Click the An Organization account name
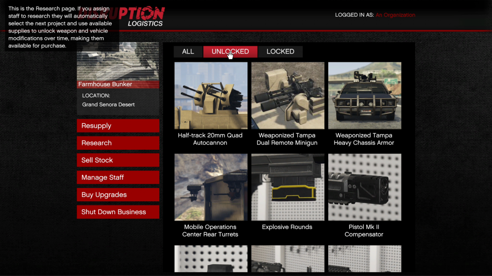Image resolution: width=492 pixels, height=276 pixels. click(396, 15)
